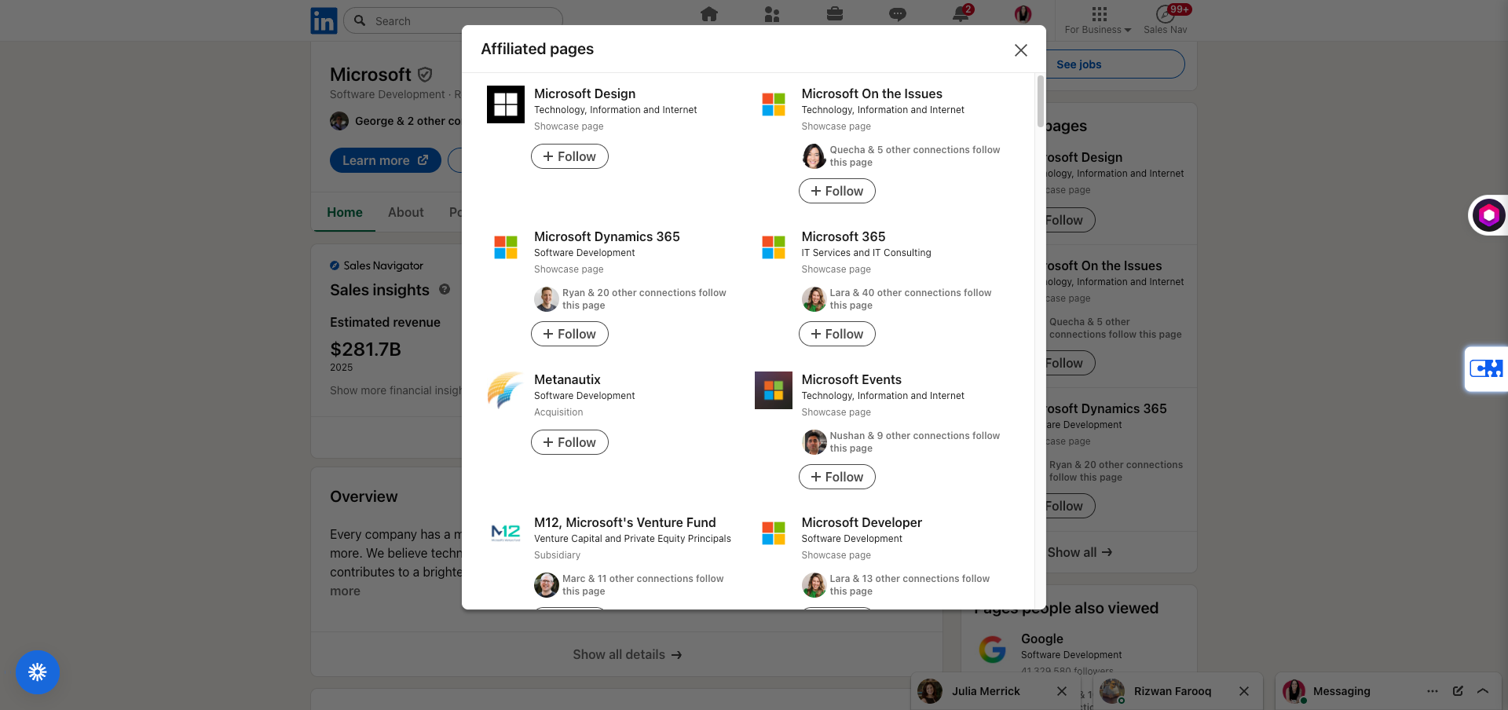Open Microsoft On the Issues title link
The image size is (1508, 710).
coord(872,93)
